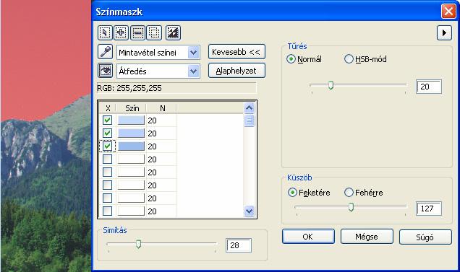Uncheck the first color row checkbox

(107, 120)
